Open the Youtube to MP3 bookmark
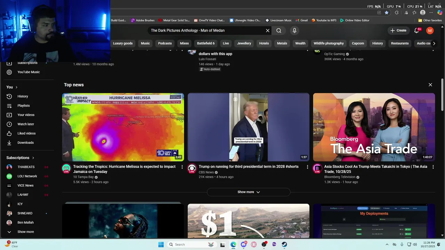The width and height of the screenshot is (445, 250). (324, 20)
